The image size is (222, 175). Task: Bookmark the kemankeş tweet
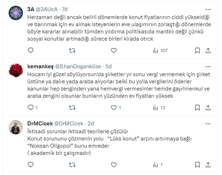(x=197, y=107)
